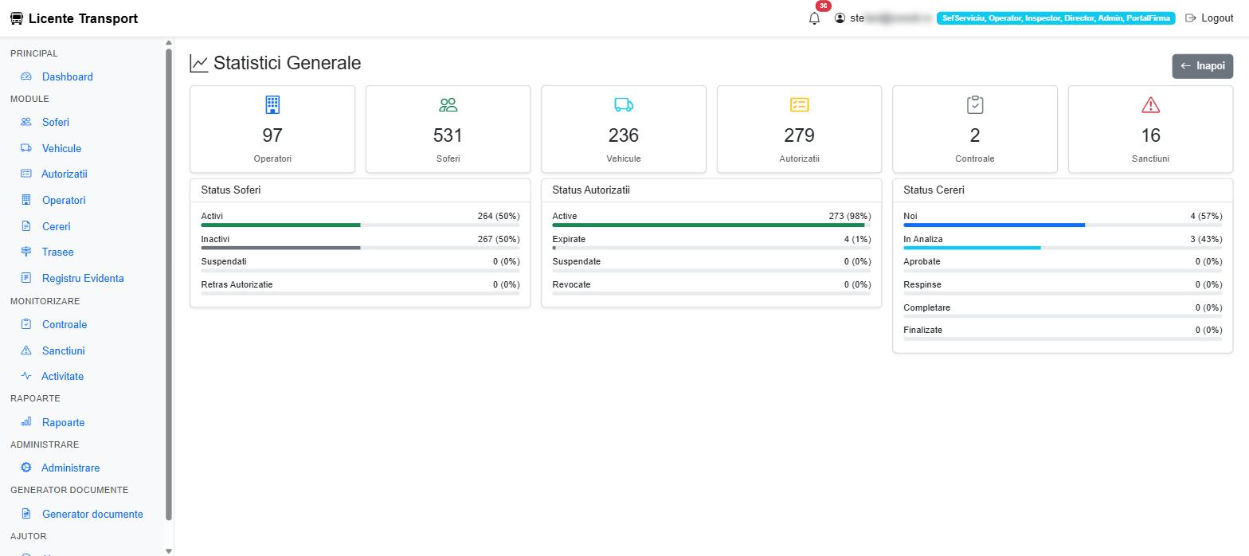This screenshot has height=556, width=1249.
Task: Click the Soferi people icon in sidebar
Action: [26, 122]
